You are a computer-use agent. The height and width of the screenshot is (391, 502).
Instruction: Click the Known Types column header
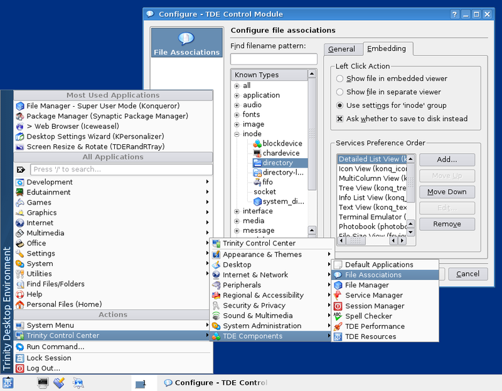coord(269,75)
